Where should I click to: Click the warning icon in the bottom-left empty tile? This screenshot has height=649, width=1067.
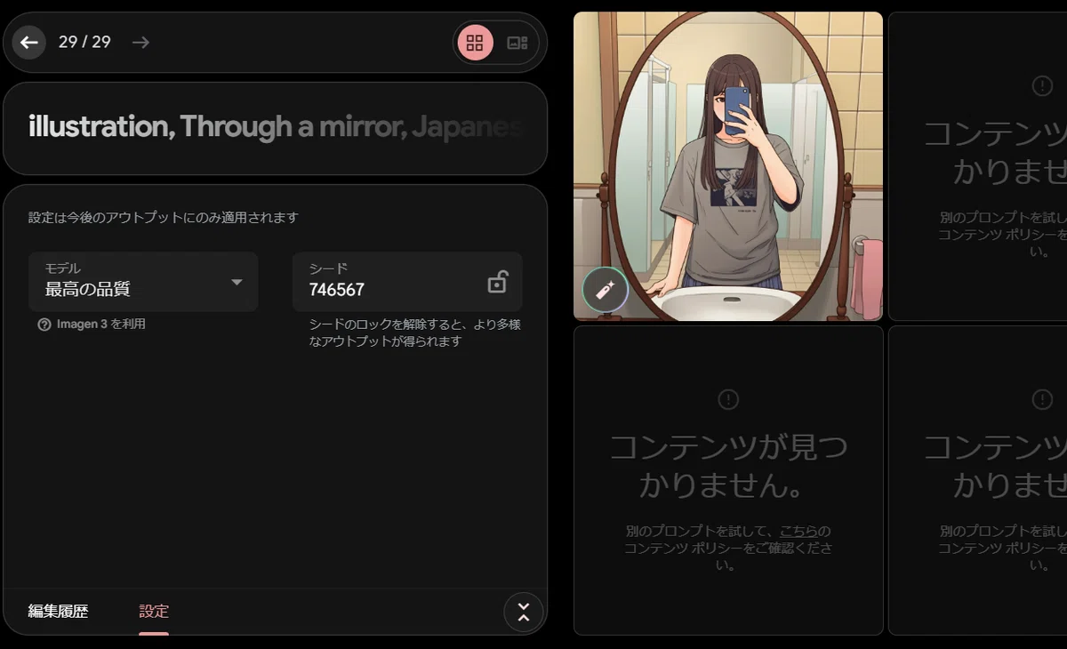pos(728,399)
